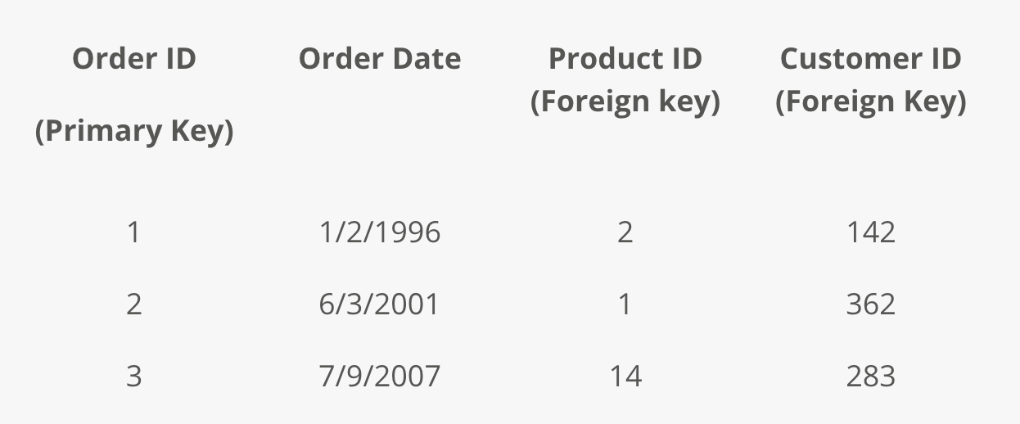Select Order ID cell with value 3
The height and width of the screenshot is (424, 1020).
pyautogui.click(x=134, y=377)
